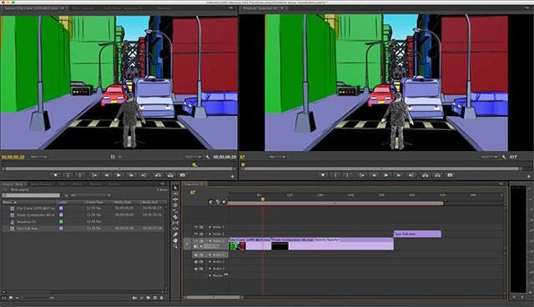This screenshot has width=534, height=307.
Task: Step back one frame in the Source monitor
Action: (x=106, y=175)
